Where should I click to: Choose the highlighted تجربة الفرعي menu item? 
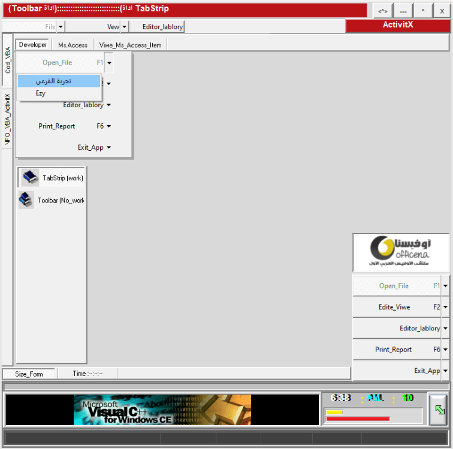[59, 81]
